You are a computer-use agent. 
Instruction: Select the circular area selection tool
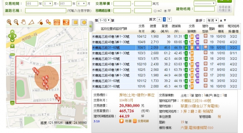point(84,23)
